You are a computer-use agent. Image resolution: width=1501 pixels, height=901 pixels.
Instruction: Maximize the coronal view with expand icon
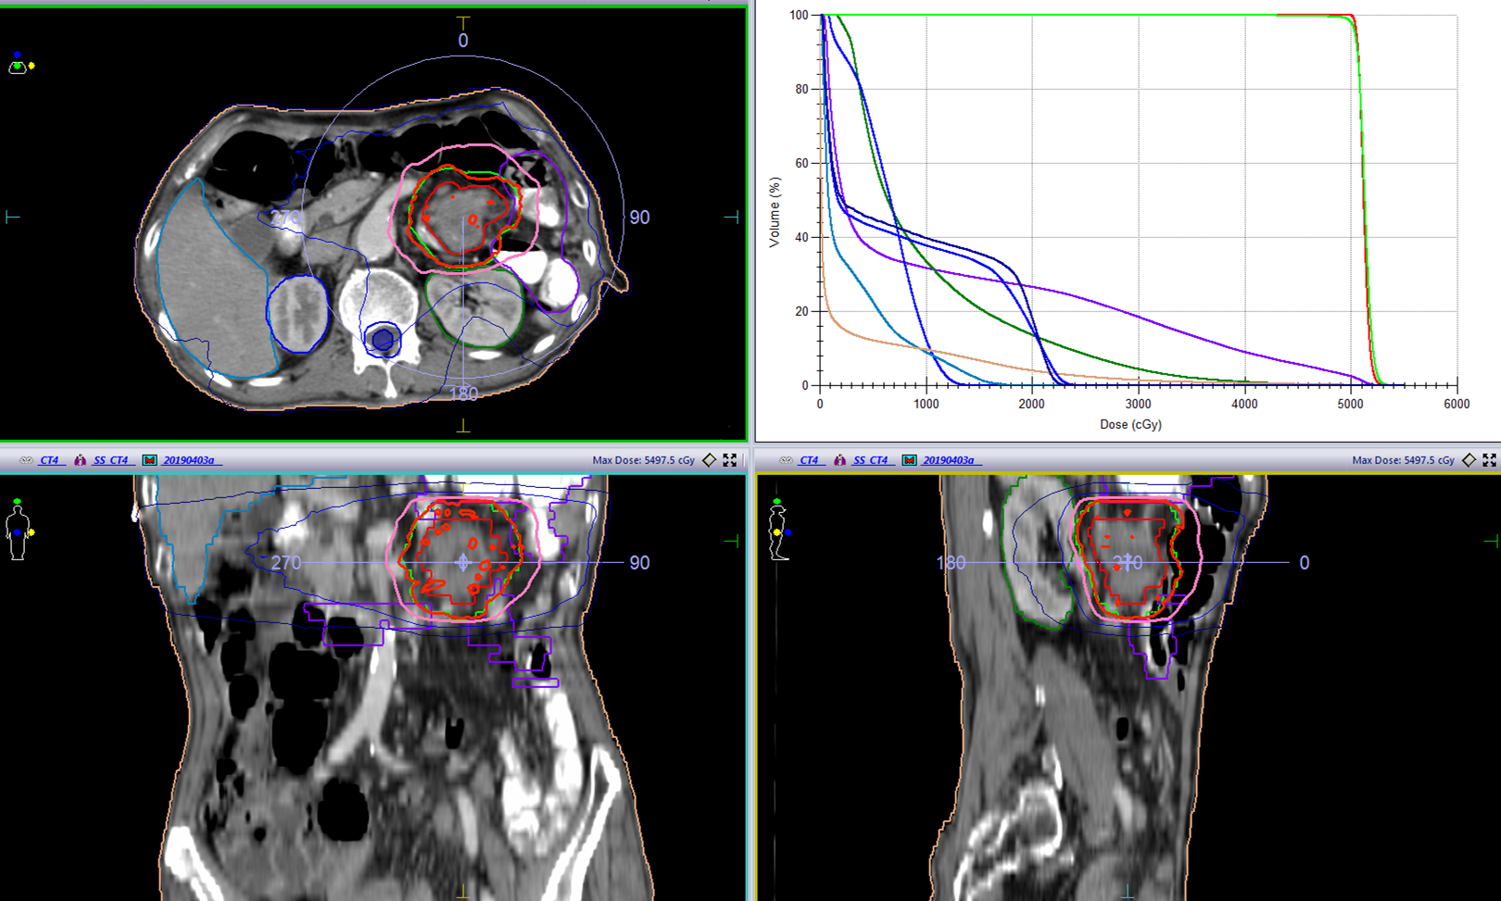[x=730, y=460]
